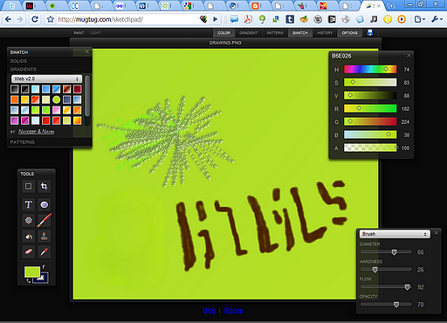Close the Brush options panel
The width and height of the screenshot is (447, 323).
click(x=437, y=233)
